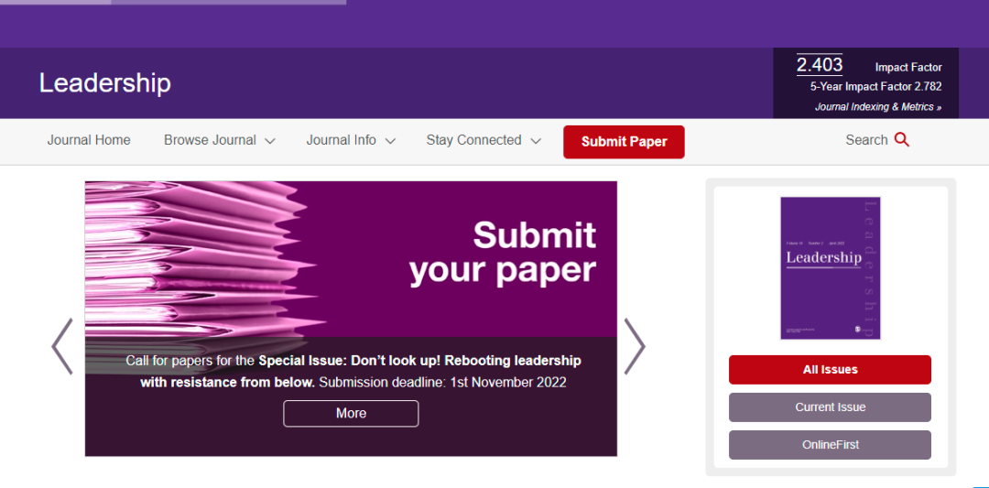This screenshot has width=989, height=488.
Task: Click the "Submit your paper" banner heading
Action: [x=503, y=253]
